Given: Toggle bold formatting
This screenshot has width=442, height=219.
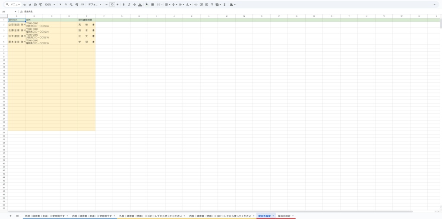Looking at the screenshot, I should click(123, 4).
